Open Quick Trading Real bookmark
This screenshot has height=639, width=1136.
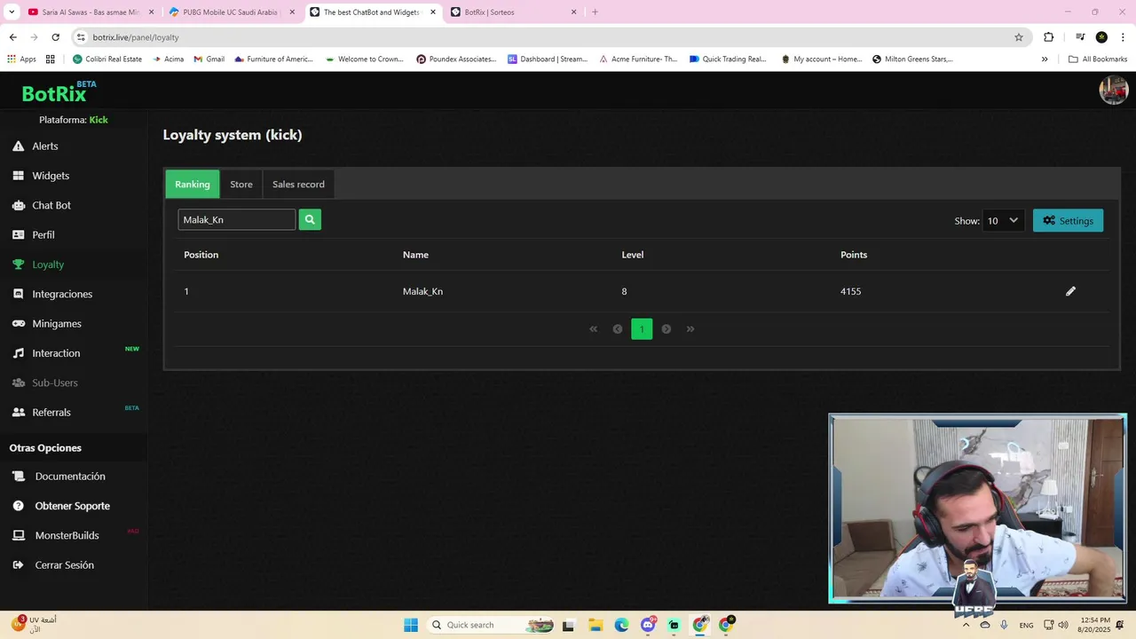click(728, 59)
